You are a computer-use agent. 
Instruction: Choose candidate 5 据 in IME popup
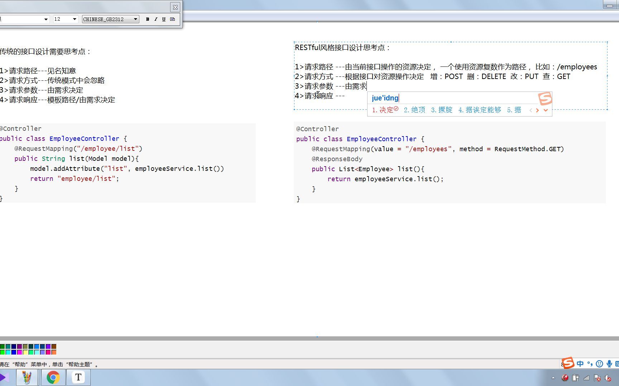[514, 110]
